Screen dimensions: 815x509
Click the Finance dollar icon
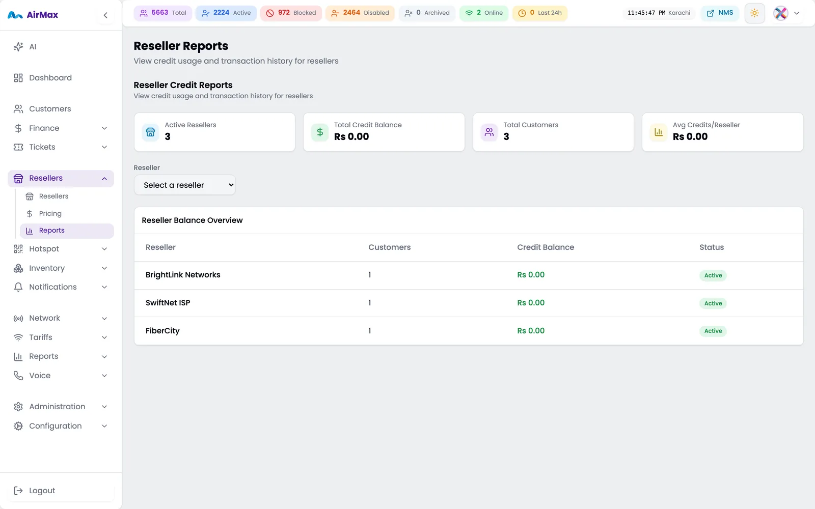pyautogui.click(x=18, y=128)
